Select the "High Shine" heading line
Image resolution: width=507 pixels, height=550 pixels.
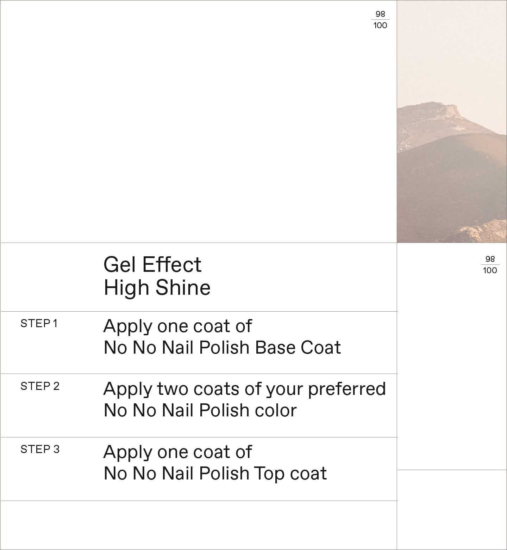coord(157,287)
